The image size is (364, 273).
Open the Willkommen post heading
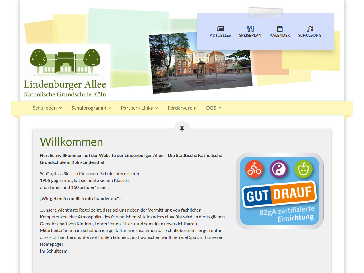tap(71, 142)
